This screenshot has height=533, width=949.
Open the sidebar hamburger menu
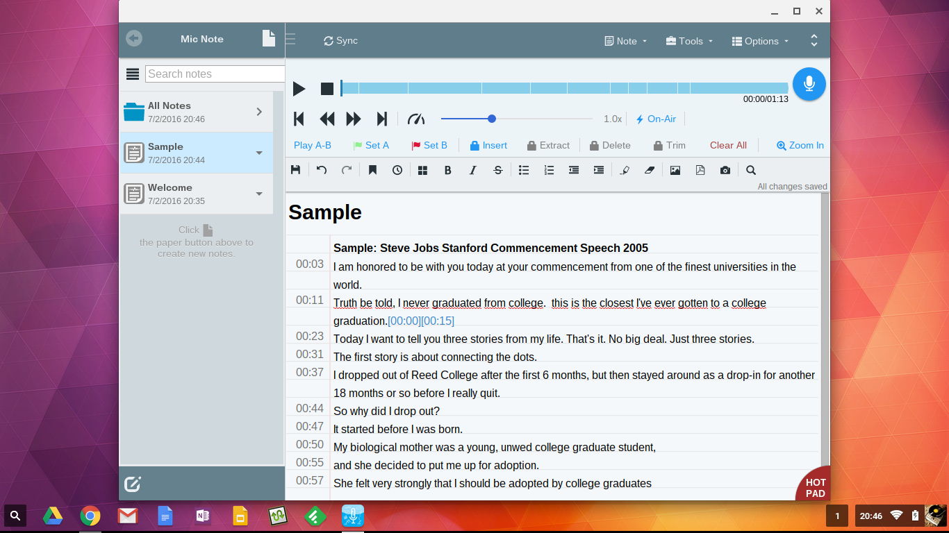coord(133,74)
